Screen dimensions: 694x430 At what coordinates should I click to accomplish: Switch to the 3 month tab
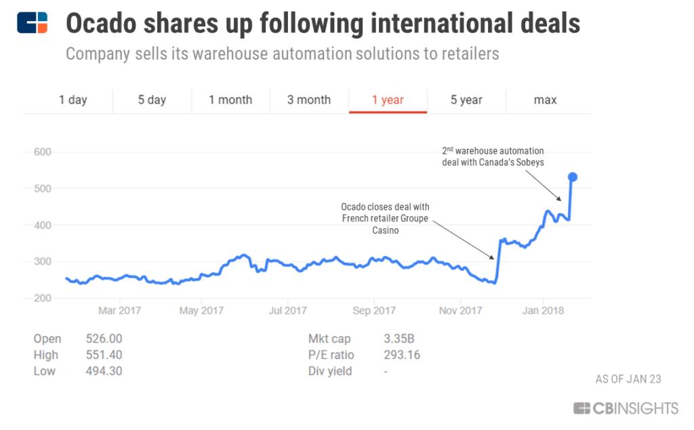tap(309, 100)
